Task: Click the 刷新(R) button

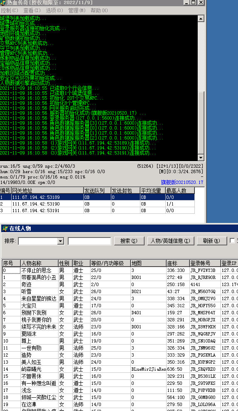Action: pyautogui.click(x=211, y=241)
